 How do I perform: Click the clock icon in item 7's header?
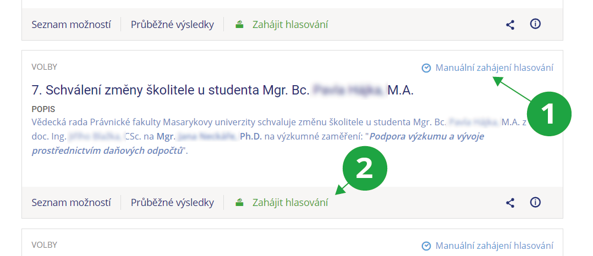426,68
